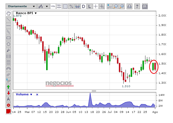This screenshot has height=123, width=173.
Task: Select the S speed lines tool
Action: (8, 81)
